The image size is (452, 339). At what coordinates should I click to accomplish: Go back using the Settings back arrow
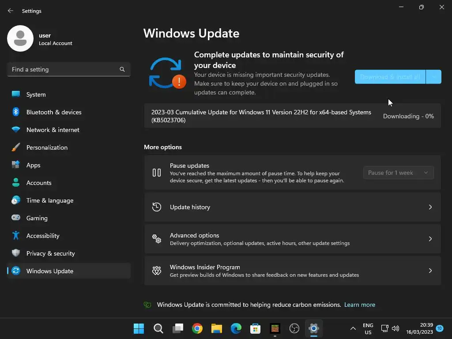tap(11, 11)
